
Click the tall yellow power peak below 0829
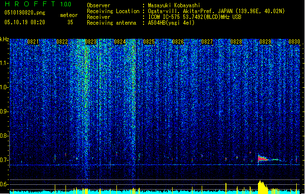click(263, 187)
